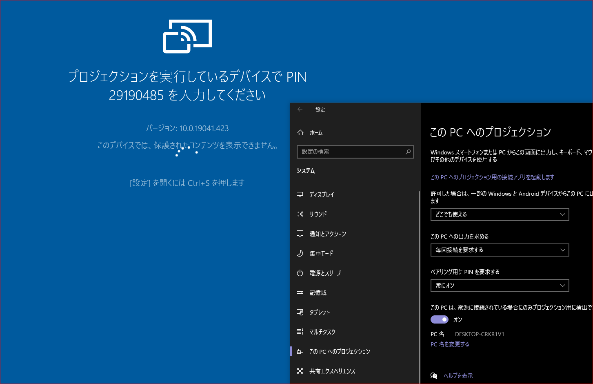
Task: Click the home icon in the sidebar
Action: (x=300, y=132)
